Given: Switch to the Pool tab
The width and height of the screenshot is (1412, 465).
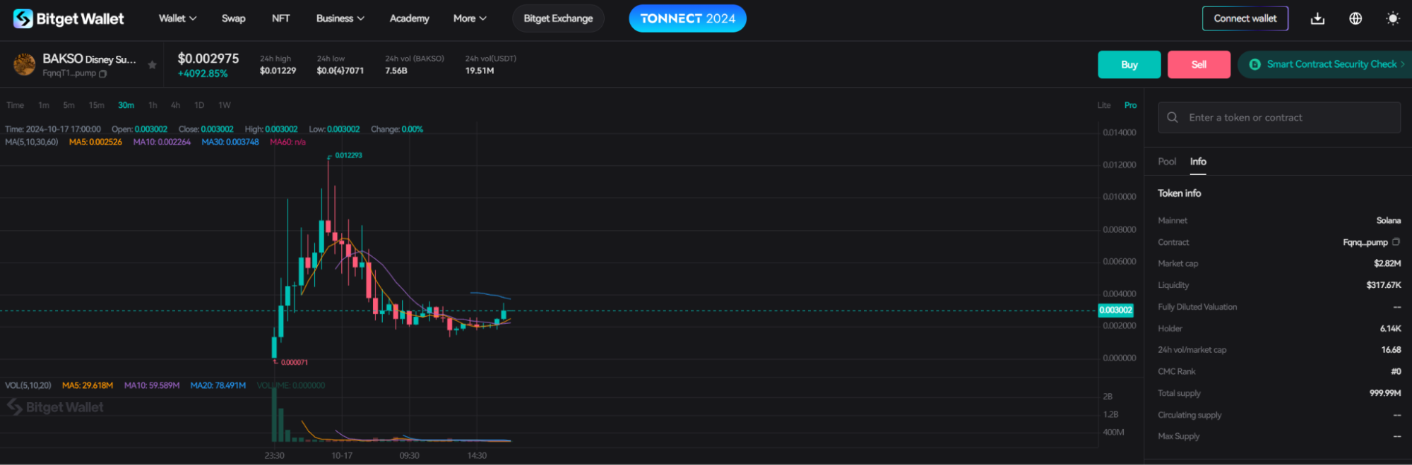Looking at the screenshot, I should pos(1167,162).
